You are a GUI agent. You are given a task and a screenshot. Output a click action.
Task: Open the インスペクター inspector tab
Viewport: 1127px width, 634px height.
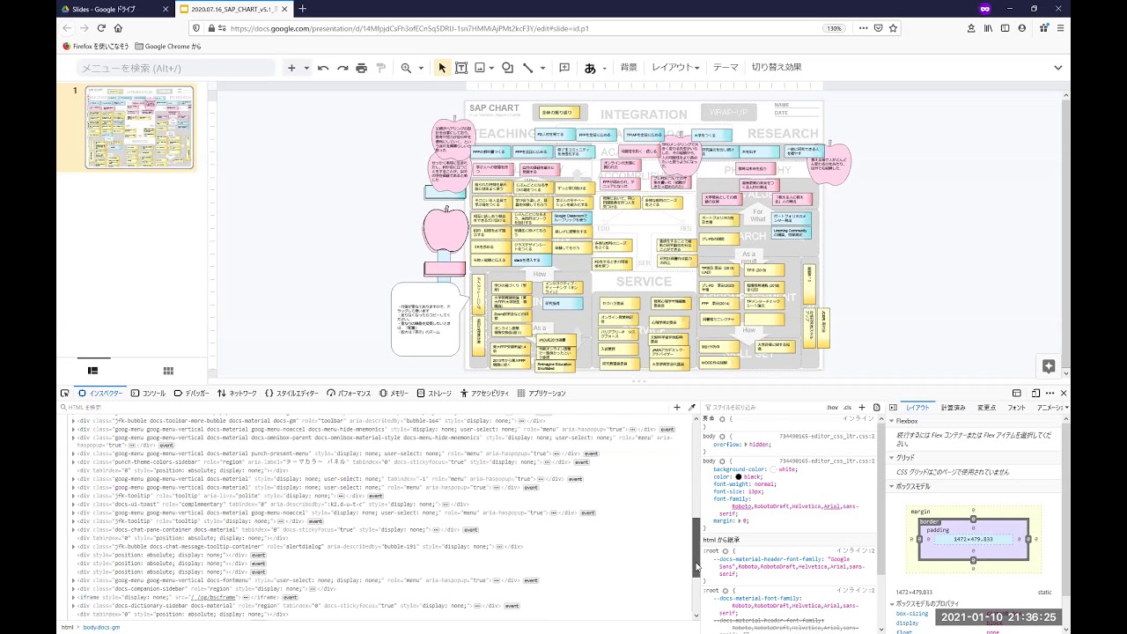[99, 394]
